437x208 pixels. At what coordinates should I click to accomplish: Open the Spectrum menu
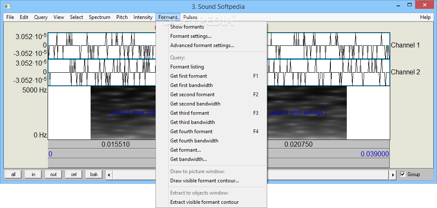tap(99, 17)
